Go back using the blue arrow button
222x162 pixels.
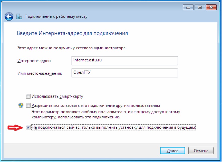(x=9, y=17)
